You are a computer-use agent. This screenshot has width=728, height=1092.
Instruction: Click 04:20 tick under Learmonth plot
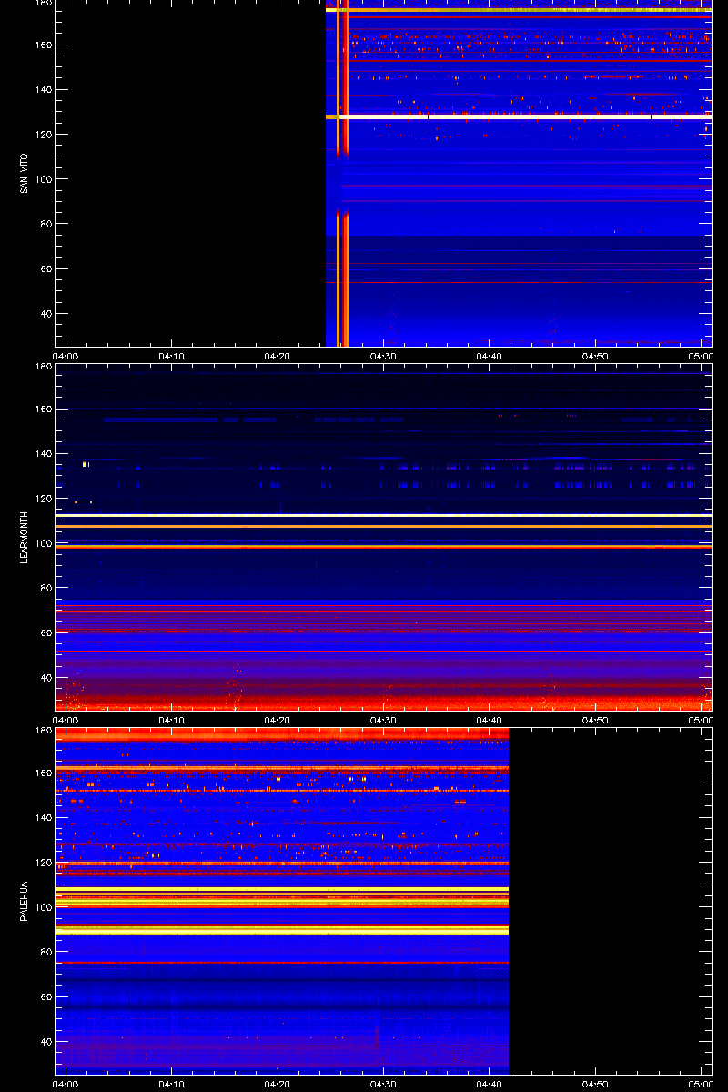click(278, 721)
